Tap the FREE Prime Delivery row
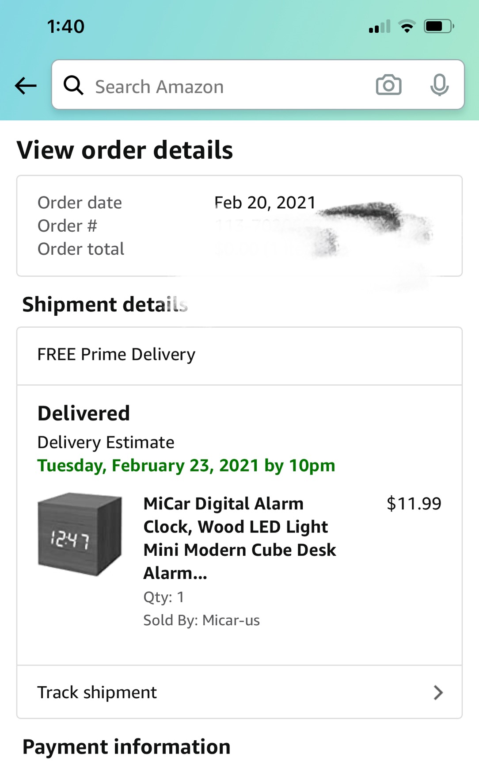This screenshot has height=765, width=479. (x=116, y=355)
